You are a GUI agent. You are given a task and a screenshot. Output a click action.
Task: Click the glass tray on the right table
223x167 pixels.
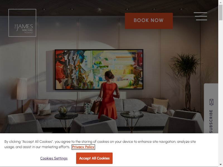(135, 113)
